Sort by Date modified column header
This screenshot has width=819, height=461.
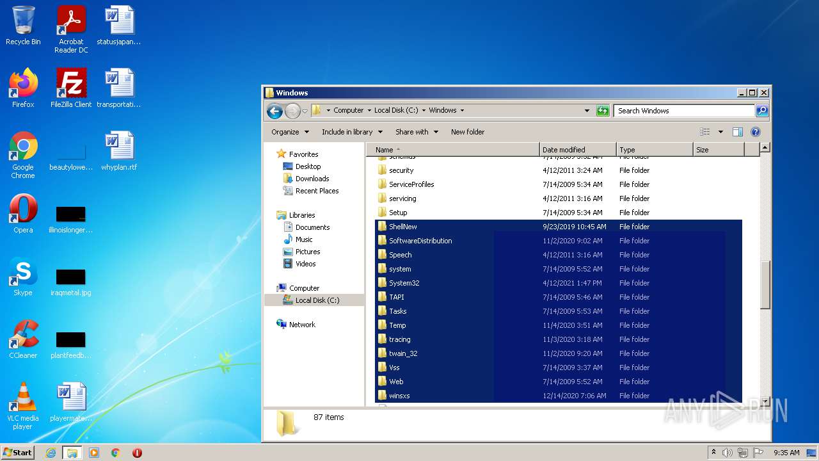(578, 150)
